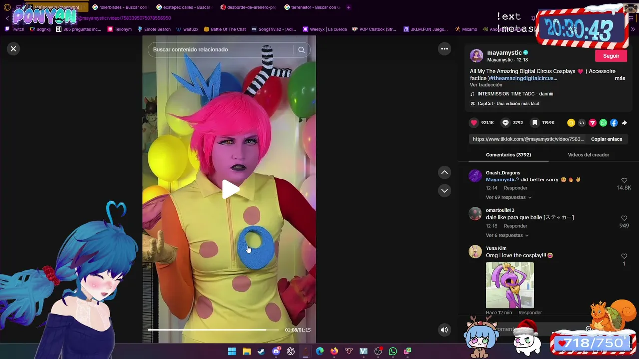
Task: Go to the previous video arrow
Action: pyautogui.click(x=444, y=172)
